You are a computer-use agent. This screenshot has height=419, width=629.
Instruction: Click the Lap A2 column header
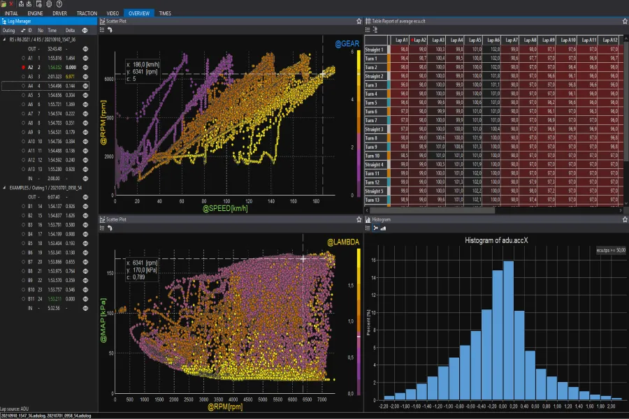pyautogui.click(x=419, y=40)
